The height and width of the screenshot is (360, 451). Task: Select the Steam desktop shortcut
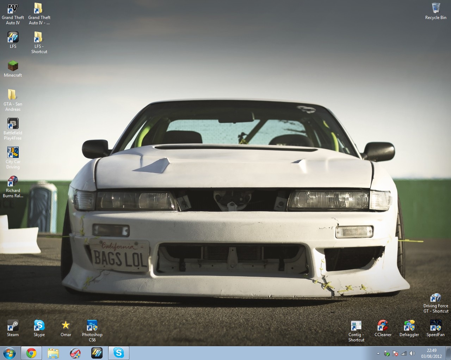[x=13, y=328]
